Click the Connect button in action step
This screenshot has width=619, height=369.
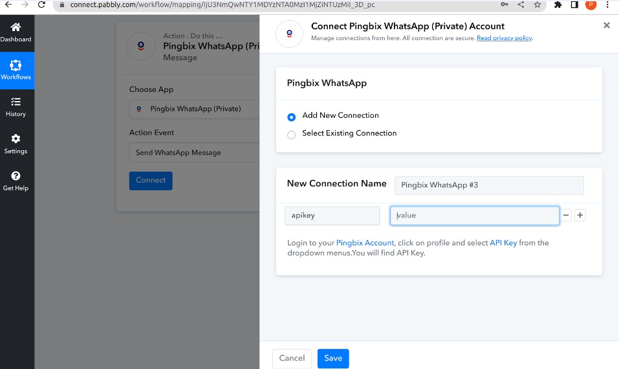click(x=151, y=181)
